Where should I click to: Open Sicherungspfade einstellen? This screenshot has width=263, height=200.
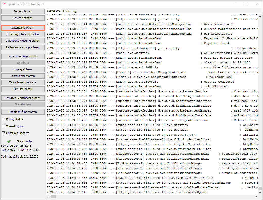click(x=23, y=34)
